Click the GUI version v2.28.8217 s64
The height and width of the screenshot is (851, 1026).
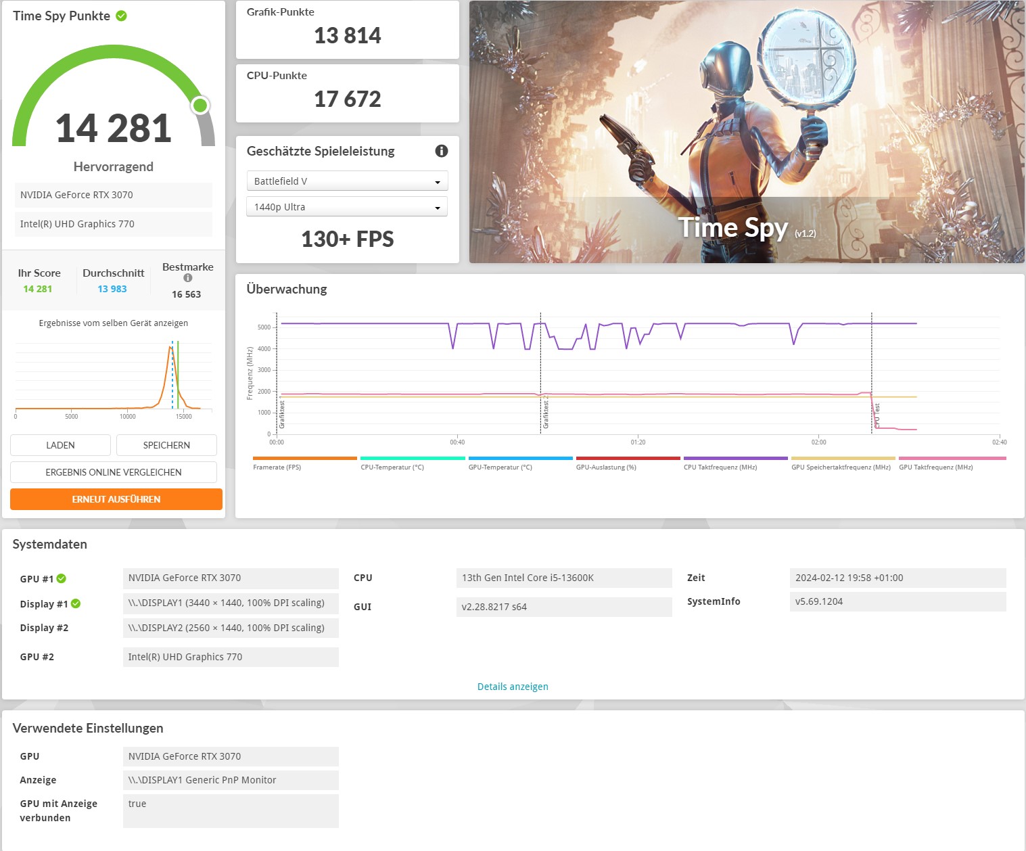[564, 607]
